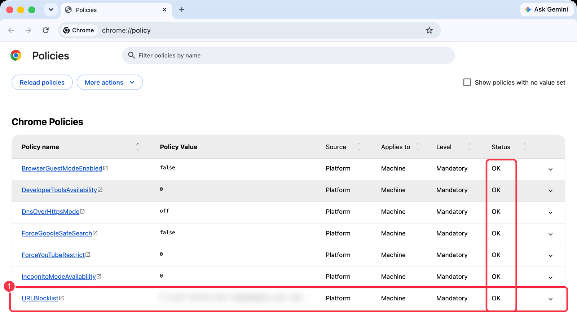The height and width of the screenshot is (313, 577).
Task: Click the search magnifier icon in filter box
Action: (132, 55)
